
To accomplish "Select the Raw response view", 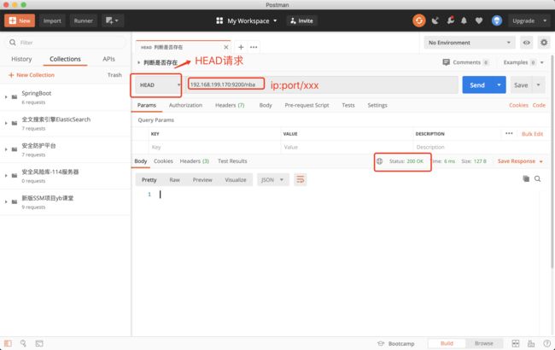I will coord(174,180).
